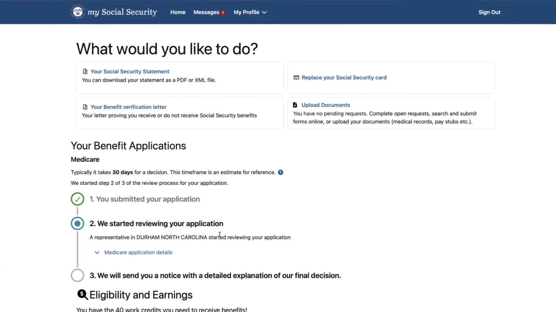The image size is (556, 312).
Task: Open Your Social Security Statement link
Action: (x=130, y=71)
